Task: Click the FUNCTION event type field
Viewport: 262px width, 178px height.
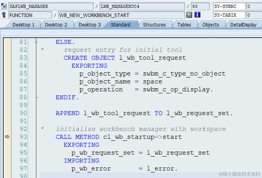Action: 30,15
